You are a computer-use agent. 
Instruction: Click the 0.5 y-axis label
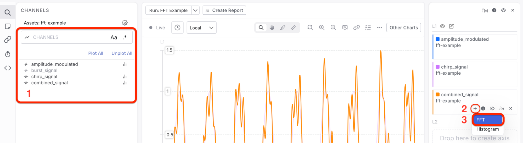[x=170, y=135]
